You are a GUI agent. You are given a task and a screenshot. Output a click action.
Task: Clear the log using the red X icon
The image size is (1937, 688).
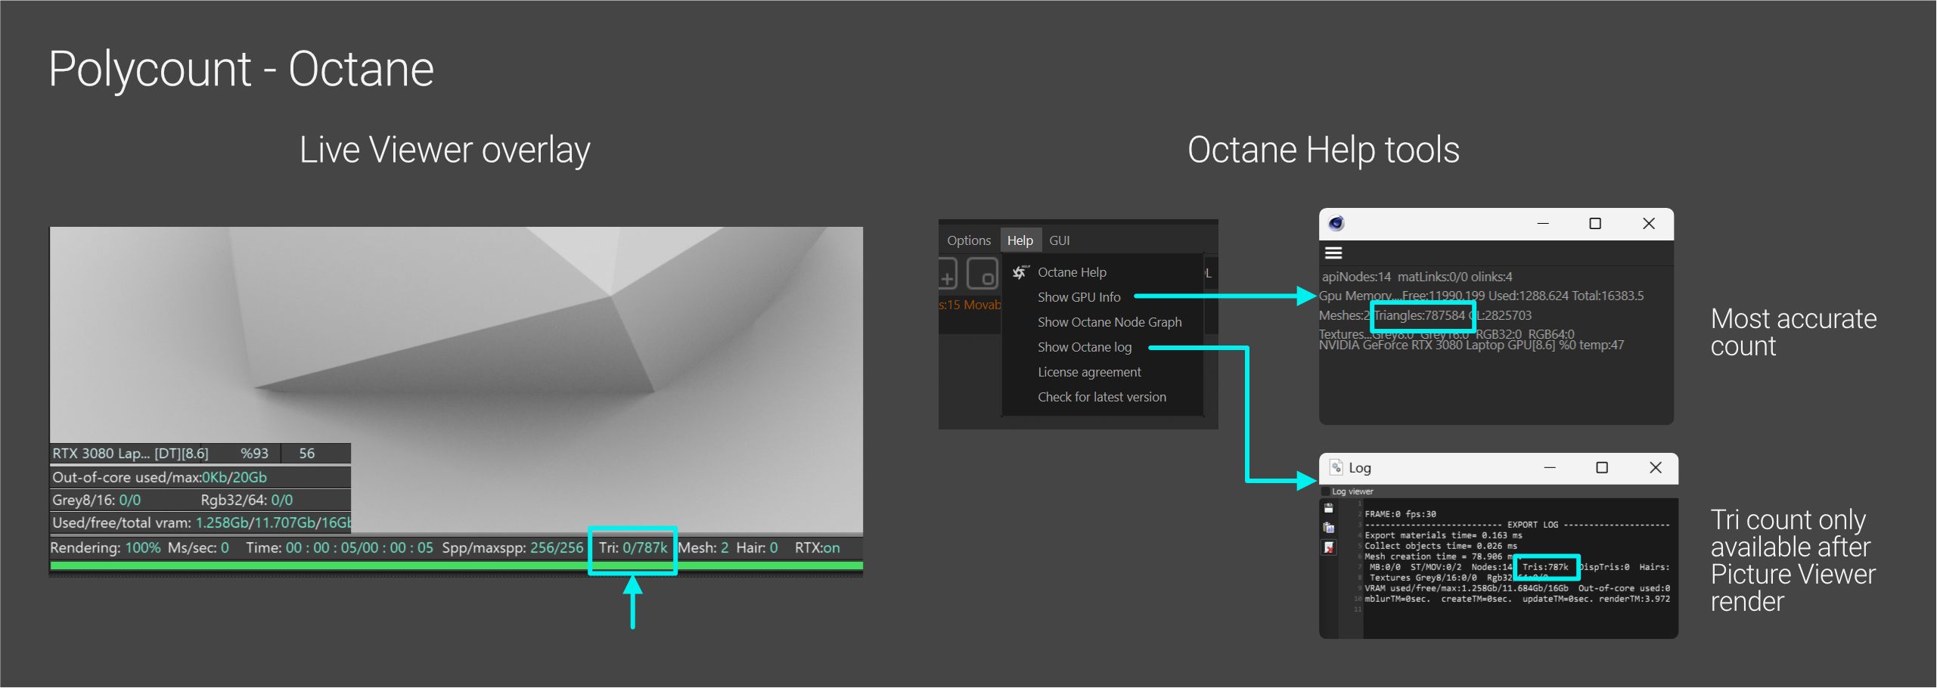(1329, 547)
